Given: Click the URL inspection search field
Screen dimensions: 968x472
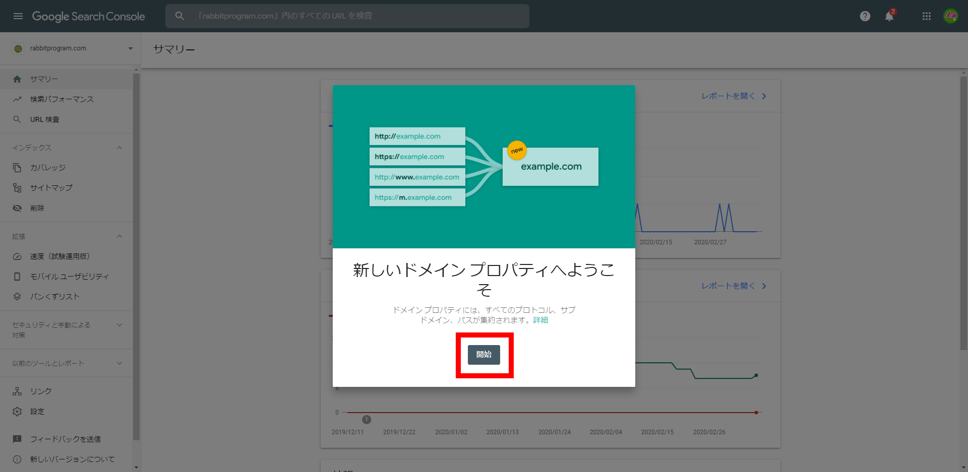Looking at the screenshot, I should tap(347, 16).
